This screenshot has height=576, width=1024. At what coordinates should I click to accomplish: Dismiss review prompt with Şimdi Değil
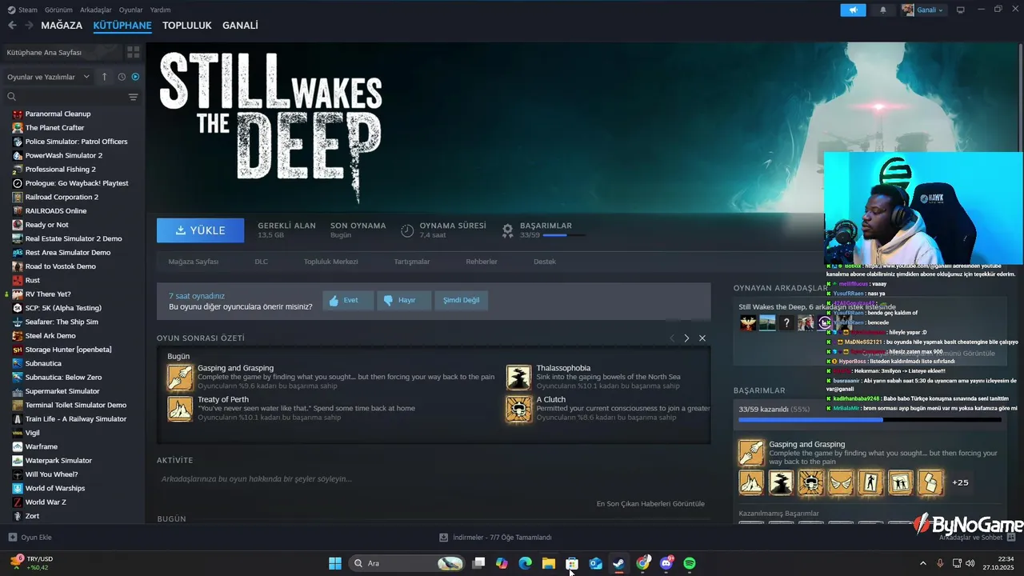[x=462, y=300]
